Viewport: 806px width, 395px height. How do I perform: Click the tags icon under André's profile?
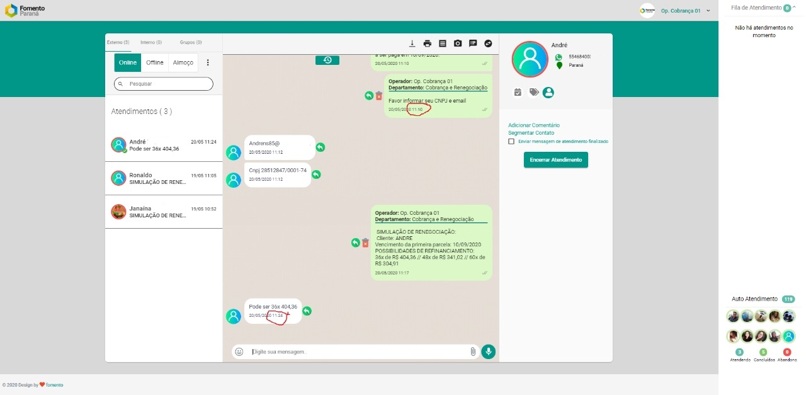(534, 93)
